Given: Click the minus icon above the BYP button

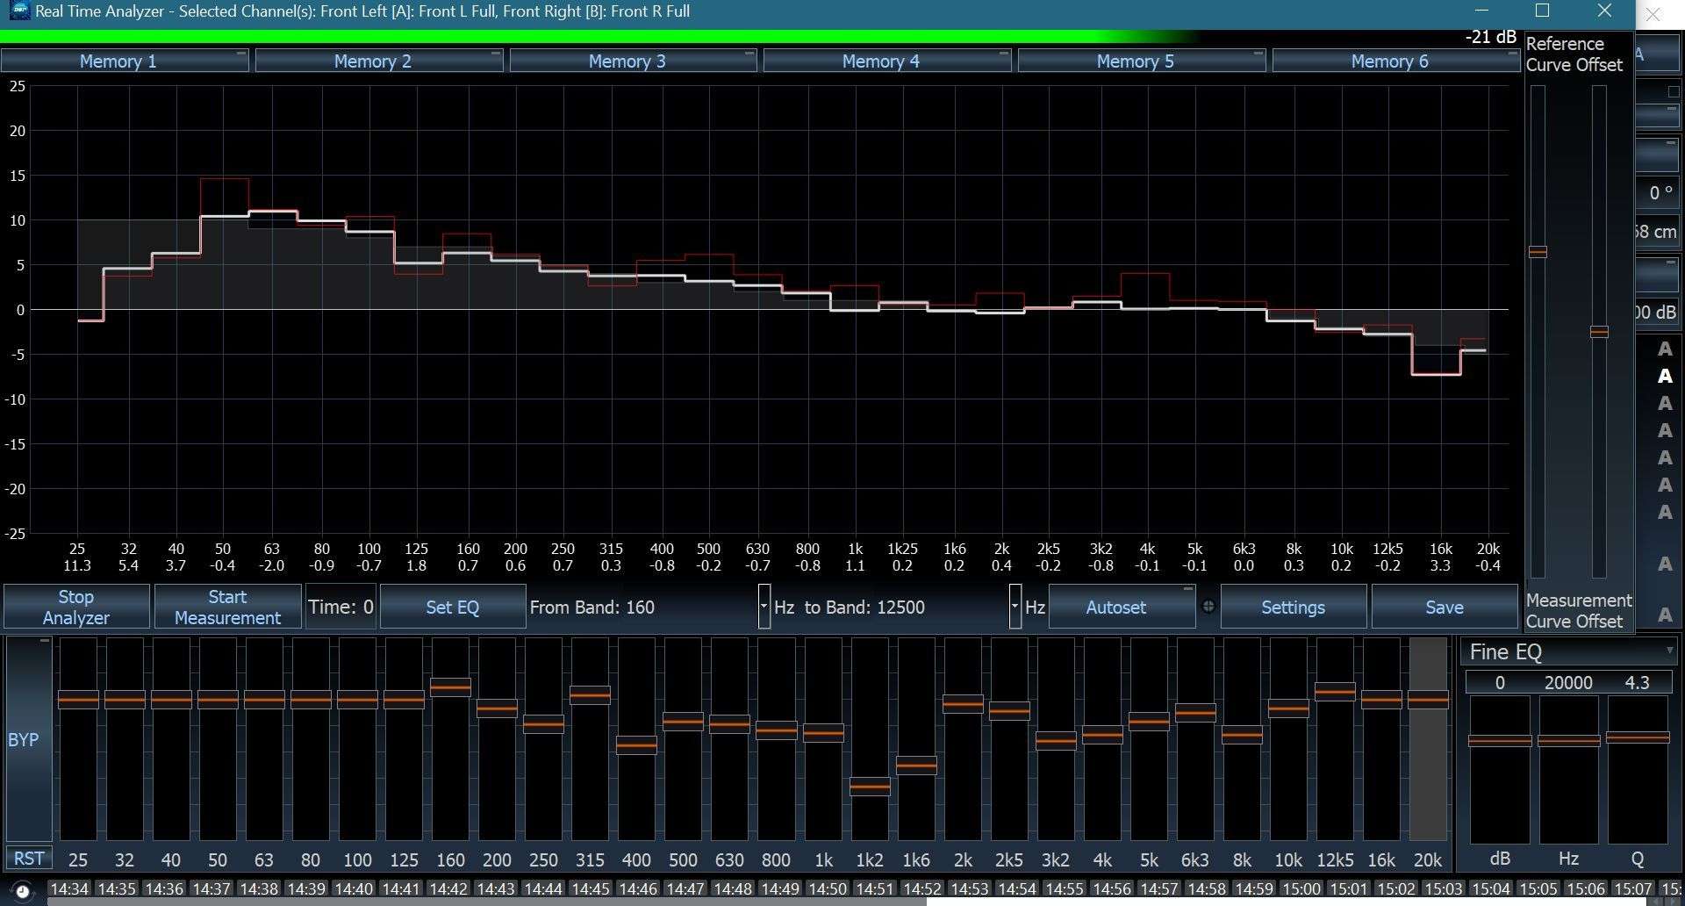Looking at the screenshot, I should pyautogui.click(x=44, y=642).
